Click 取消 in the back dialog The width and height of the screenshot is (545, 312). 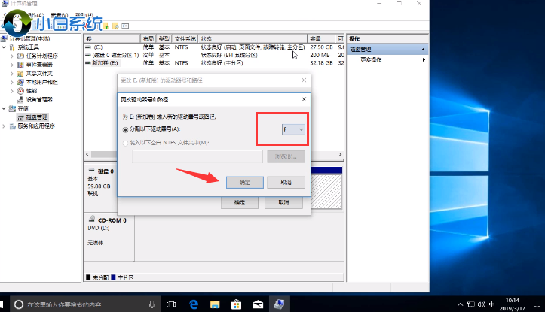[283, 202]
